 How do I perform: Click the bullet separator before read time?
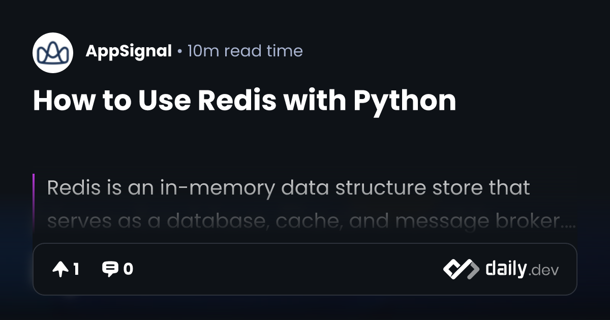point(179,51)
